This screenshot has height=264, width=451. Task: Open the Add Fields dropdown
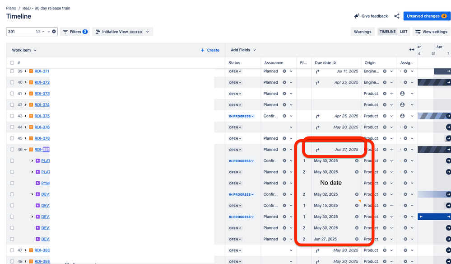click(243, 50)
